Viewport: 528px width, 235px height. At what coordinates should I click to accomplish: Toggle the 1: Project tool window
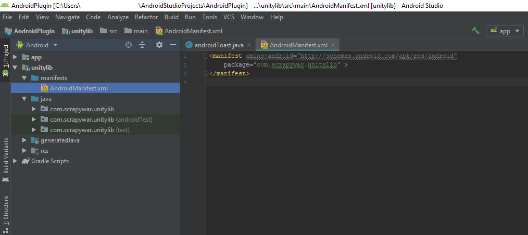5,60
